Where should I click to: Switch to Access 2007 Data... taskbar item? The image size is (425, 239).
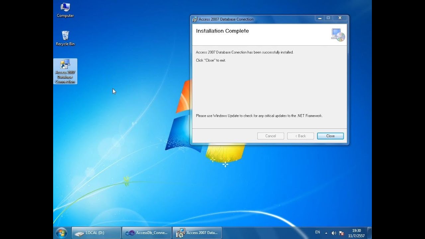point(197,233)
